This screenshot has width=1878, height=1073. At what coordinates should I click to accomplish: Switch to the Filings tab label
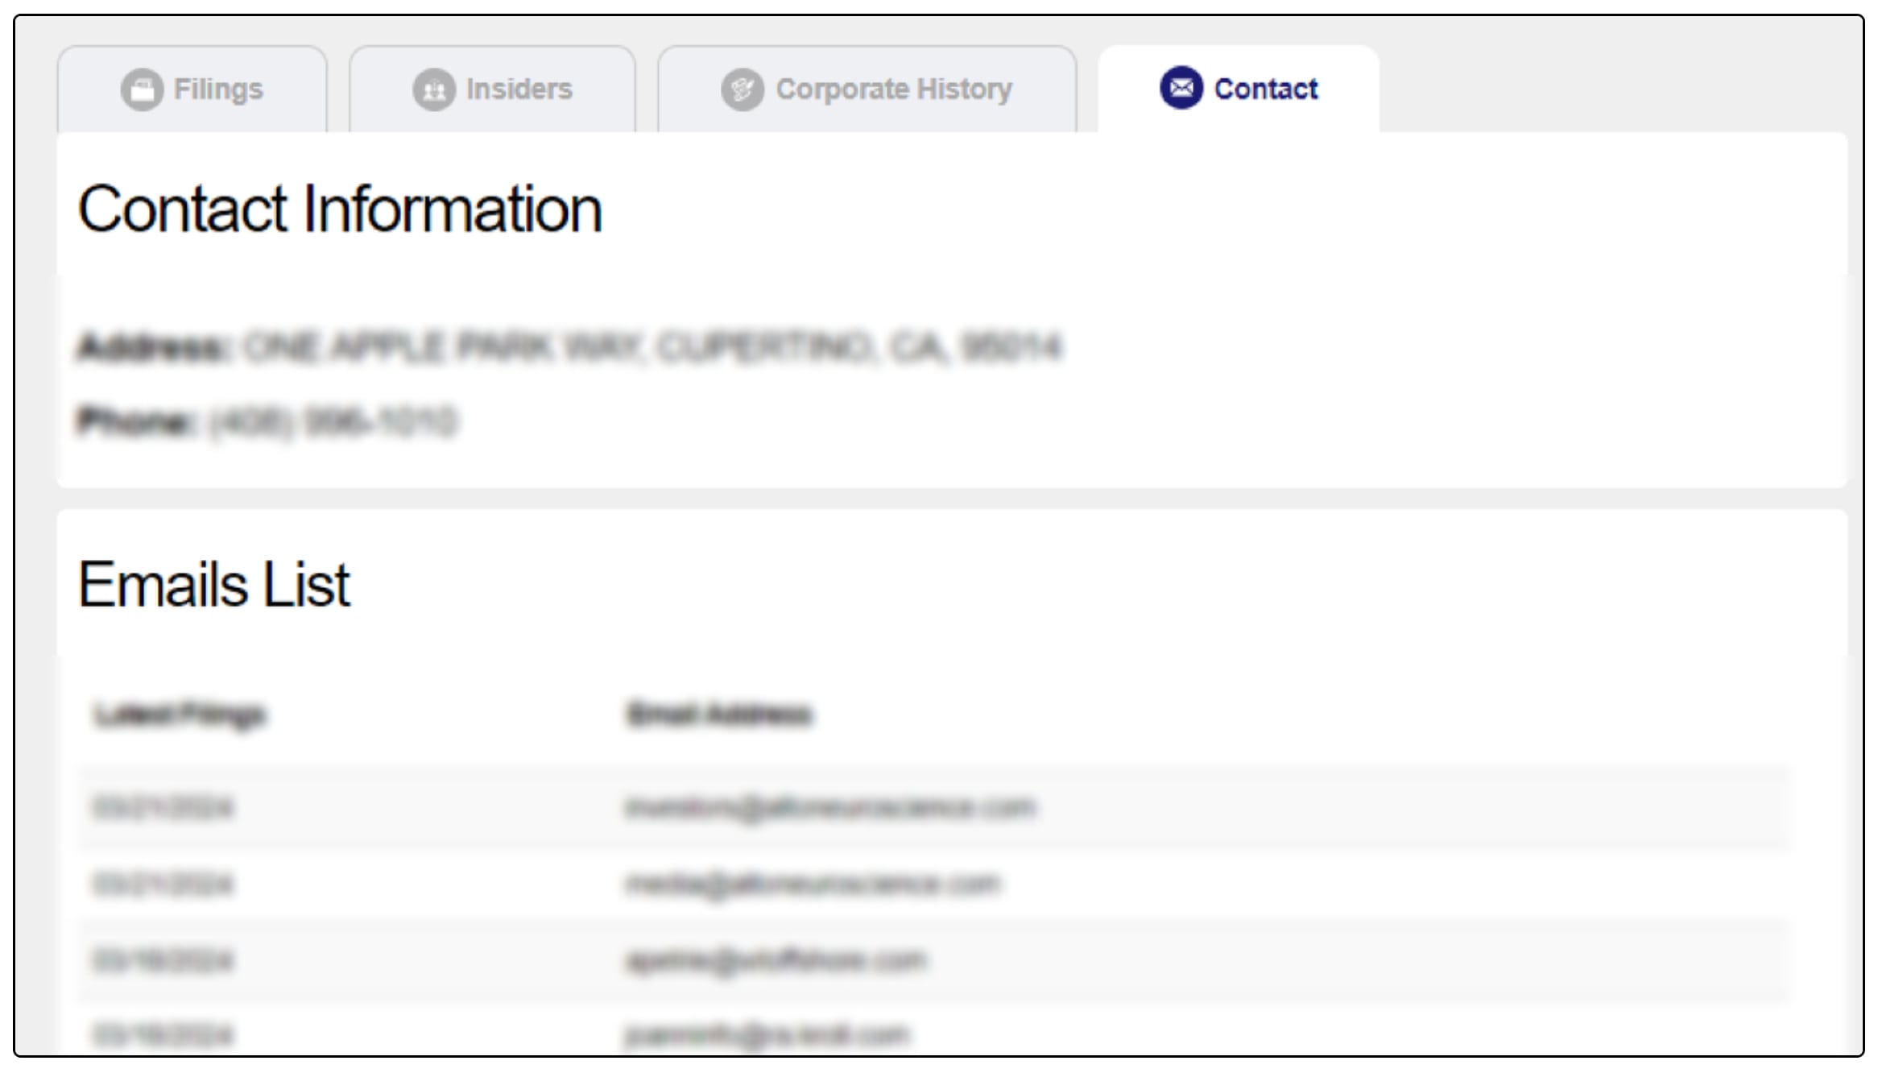218,89
